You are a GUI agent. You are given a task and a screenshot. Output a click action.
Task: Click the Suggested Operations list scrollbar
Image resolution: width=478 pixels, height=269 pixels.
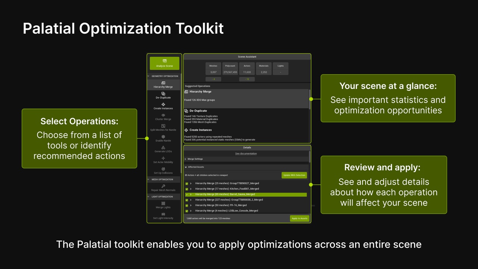309,99
